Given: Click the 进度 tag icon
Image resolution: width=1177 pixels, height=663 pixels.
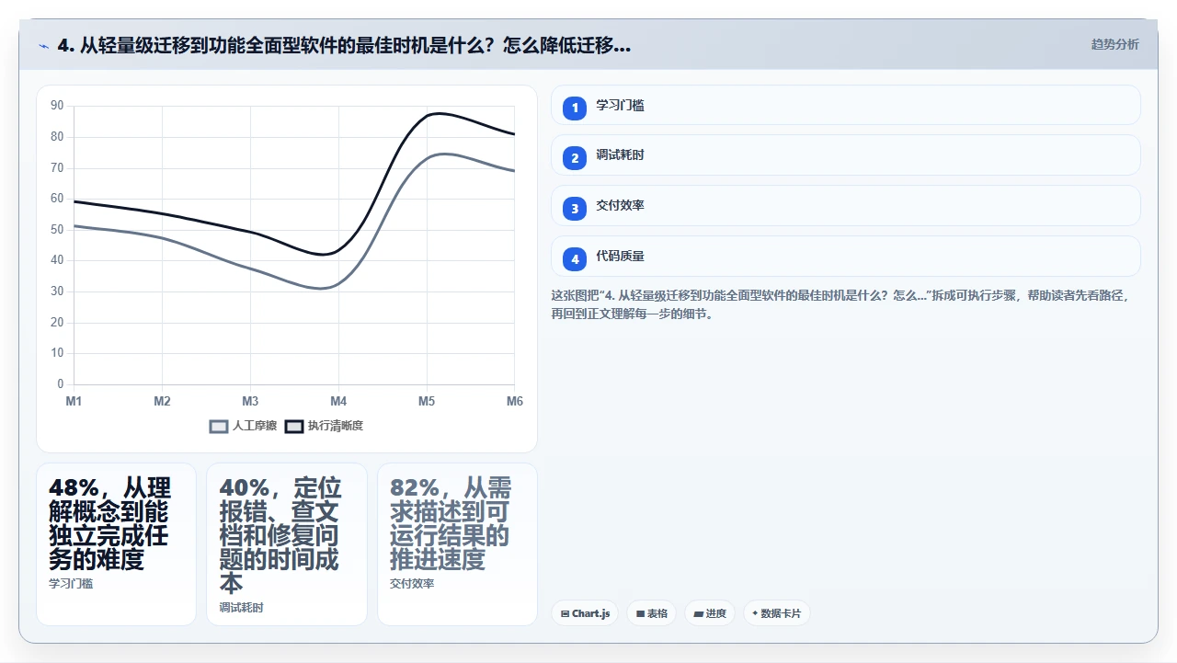Looking at the screenshot, I should [x=698, y=613].
